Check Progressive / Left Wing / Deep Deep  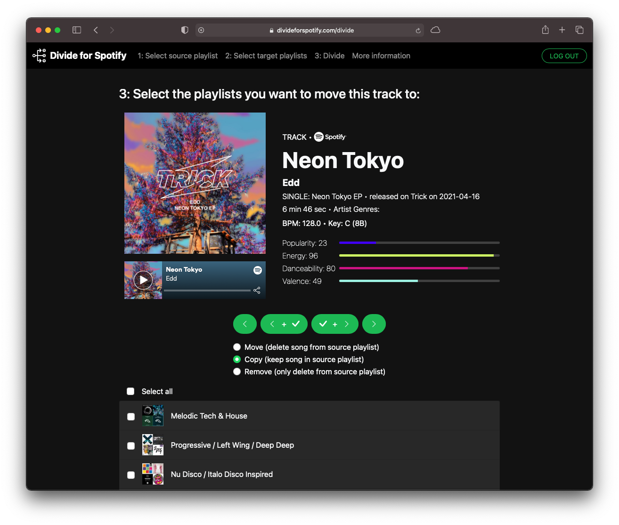click(x=131, y=446)
